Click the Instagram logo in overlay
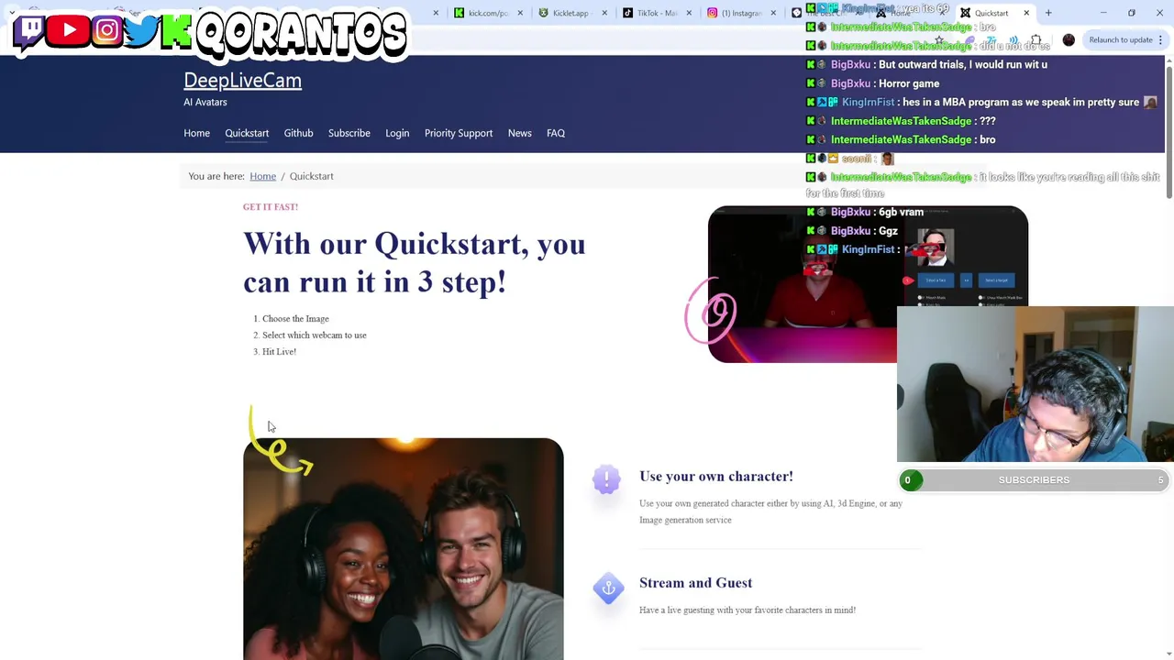 pos(107,31)
